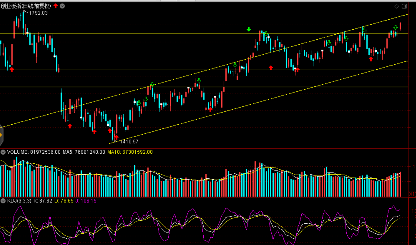Click the diamond marker icon at chart top-right
This screenshot has width=416, height=245.
click(x=397, y=6)
